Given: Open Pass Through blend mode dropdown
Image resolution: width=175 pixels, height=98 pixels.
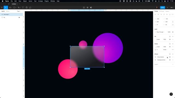Looking at the screenshot, I should tap(161, 32).
